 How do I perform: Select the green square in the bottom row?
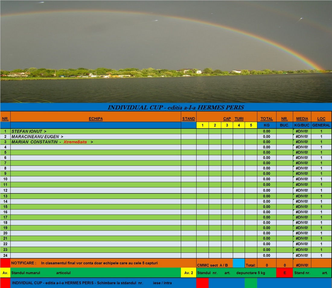pyautogui.click(x=251, y=283)
